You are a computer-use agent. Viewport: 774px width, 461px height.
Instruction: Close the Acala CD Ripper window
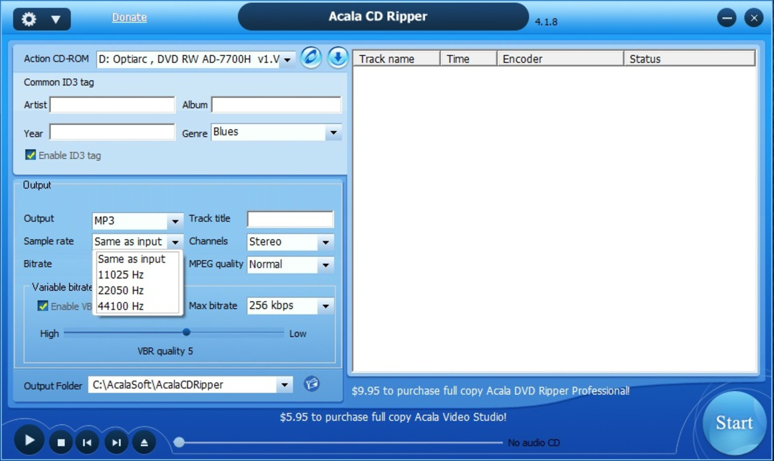[754, 18]
